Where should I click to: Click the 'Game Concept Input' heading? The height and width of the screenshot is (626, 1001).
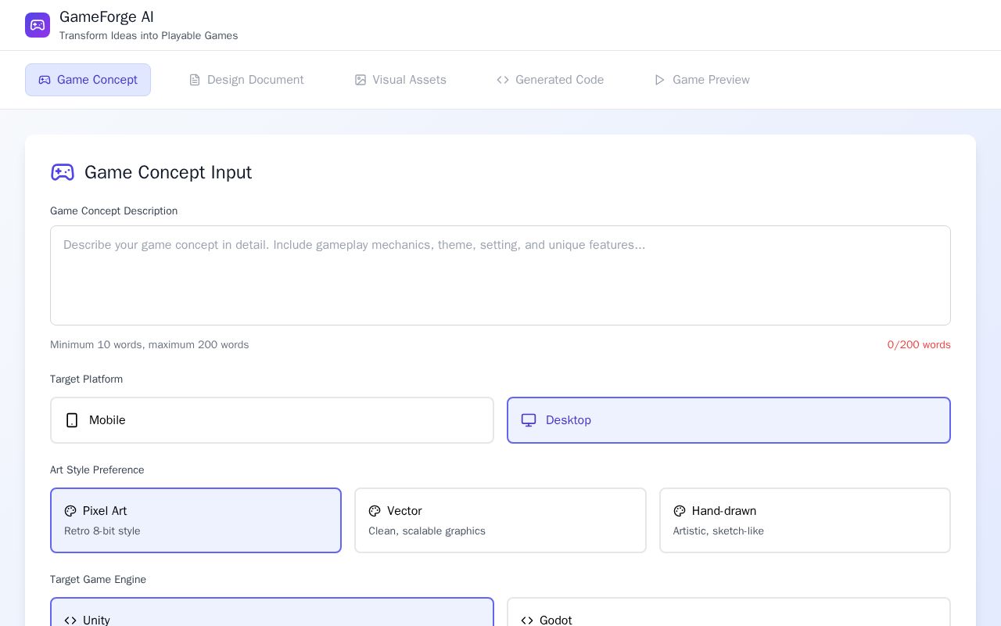pos(168,172)
